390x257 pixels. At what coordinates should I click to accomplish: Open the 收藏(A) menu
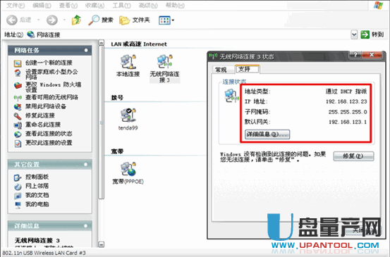pos(95,5)
